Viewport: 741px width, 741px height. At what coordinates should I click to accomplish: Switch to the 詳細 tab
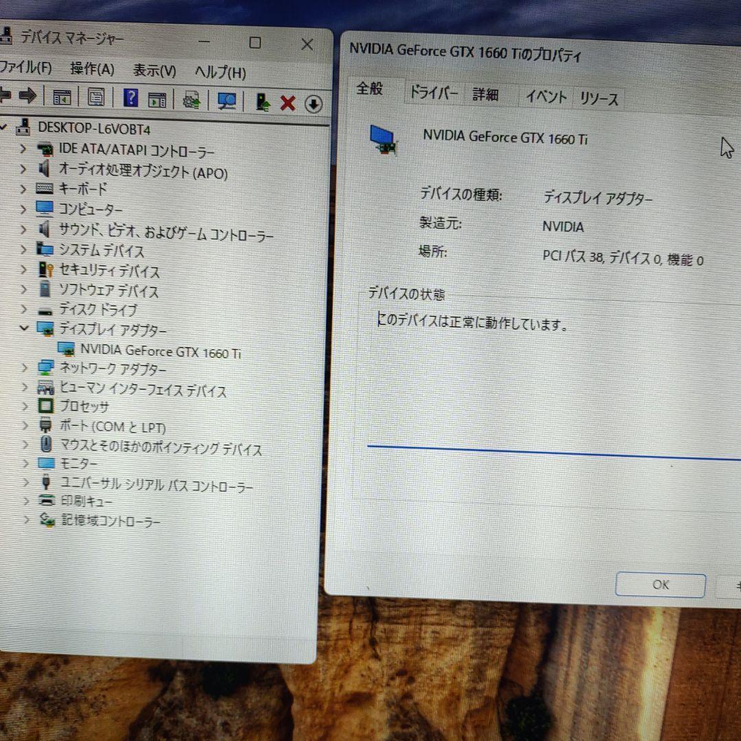coord(485,94)
